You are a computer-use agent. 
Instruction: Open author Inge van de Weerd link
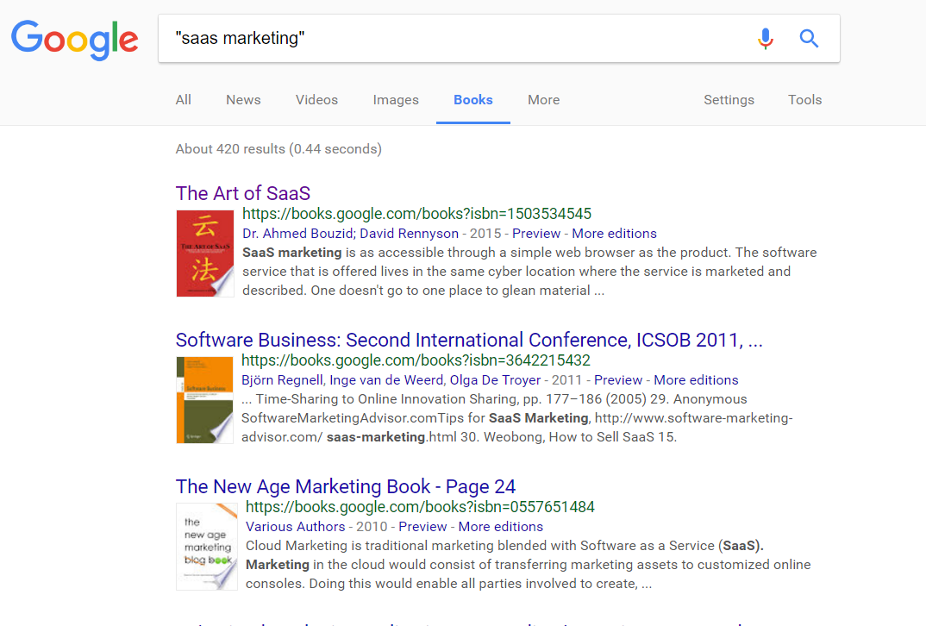point(386,379)
